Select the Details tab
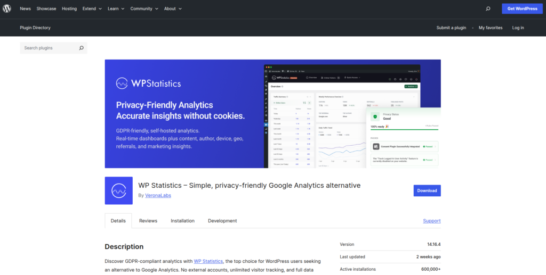 (118, 221)
